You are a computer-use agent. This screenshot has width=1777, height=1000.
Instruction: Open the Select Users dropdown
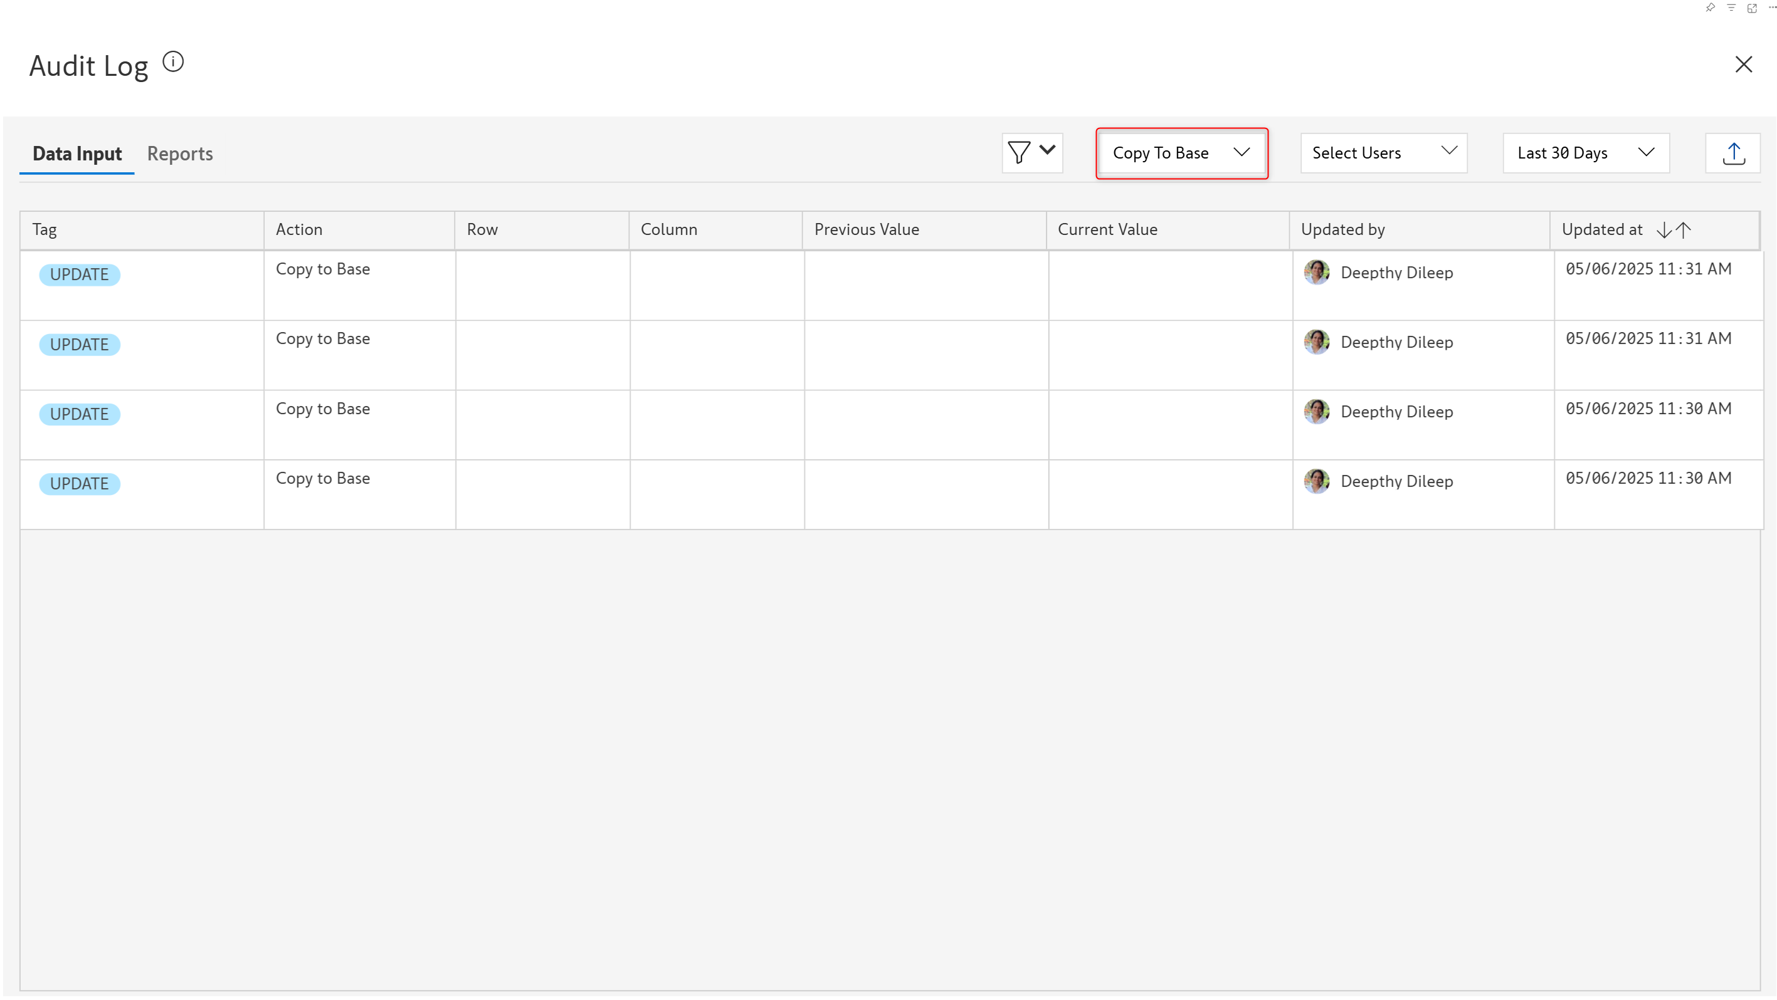tap(1383, 153)
